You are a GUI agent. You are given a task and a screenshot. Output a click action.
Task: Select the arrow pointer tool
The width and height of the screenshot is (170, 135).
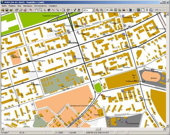coord(45,10)
